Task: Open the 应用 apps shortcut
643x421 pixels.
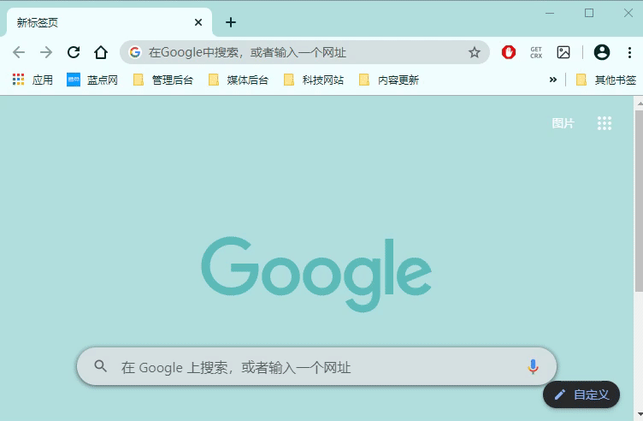Action: pos(32,80)
